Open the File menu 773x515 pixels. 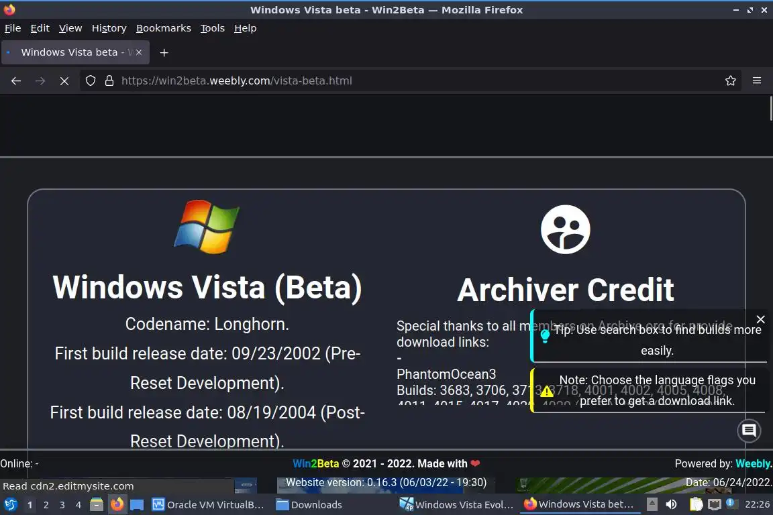[x=13, y=28]
